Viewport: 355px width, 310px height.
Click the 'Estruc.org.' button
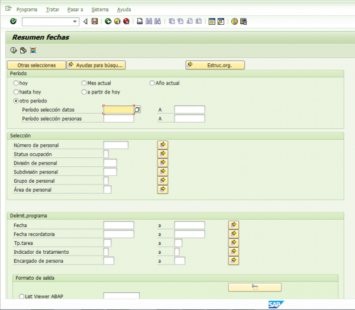[x=215, y=65]
